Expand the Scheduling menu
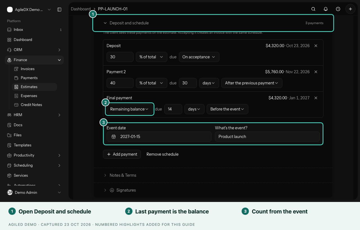The image size is (360, 230). tap(34, 165)
